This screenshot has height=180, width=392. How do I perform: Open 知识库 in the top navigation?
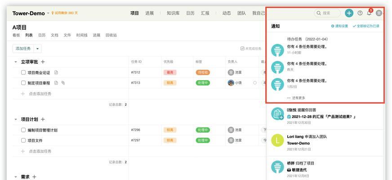(x=173, y=13)
